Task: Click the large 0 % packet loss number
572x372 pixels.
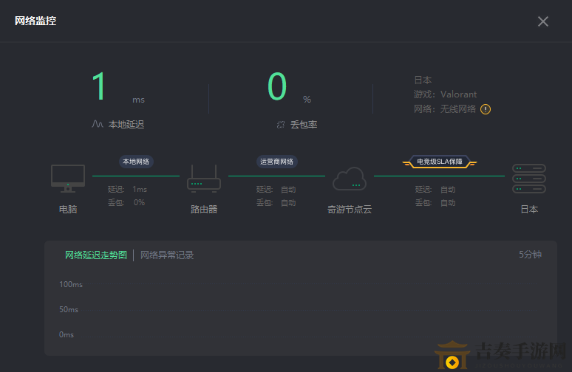Action: 277,86
